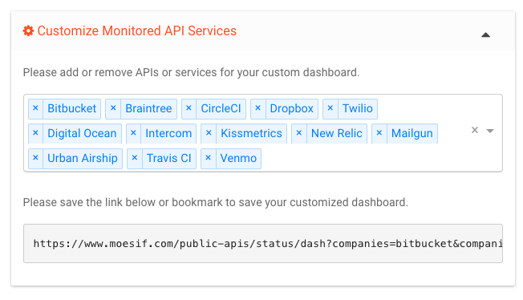Screen dimensions: 523x300
Task: Click the Urban Airship tag label
Action: click(83, 158)
